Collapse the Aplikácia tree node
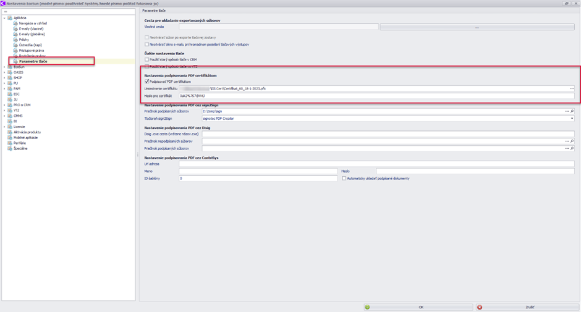The width and height of the screenshot is (581, 312). 4,18
